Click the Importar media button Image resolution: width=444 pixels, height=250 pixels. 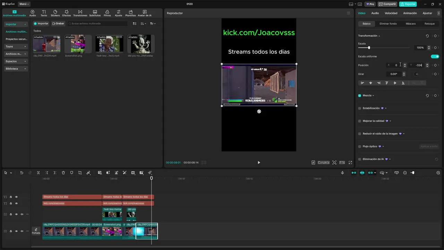(x=41, y=24)
